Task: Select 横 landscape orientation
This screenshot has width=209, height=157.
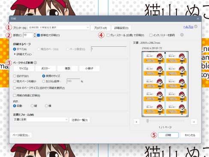Action: pos(46,106)
